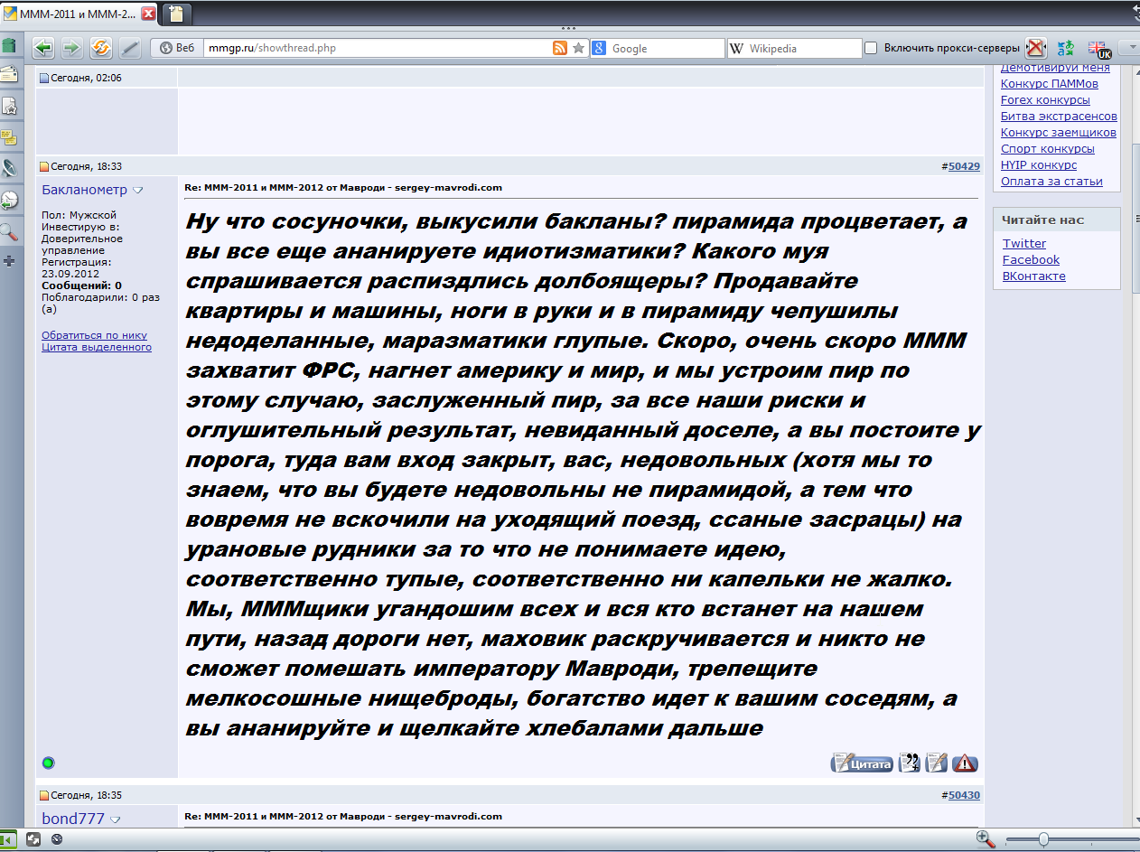Open the Twitter link
Image resolution: width=1140 pixels, height=852 pixels.
(x=1024, y=243)
